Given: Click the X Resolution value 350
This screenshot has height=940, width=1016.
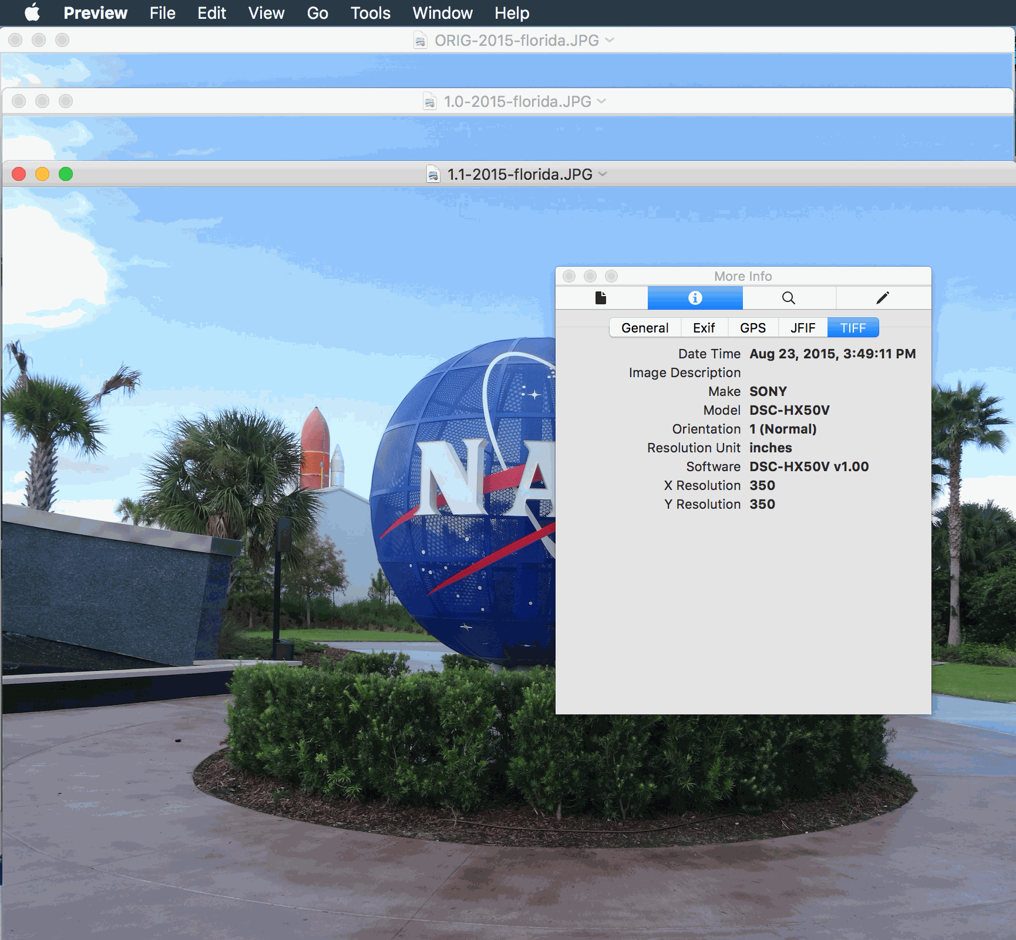Looking at the screenshot, I should click(762, 485).
